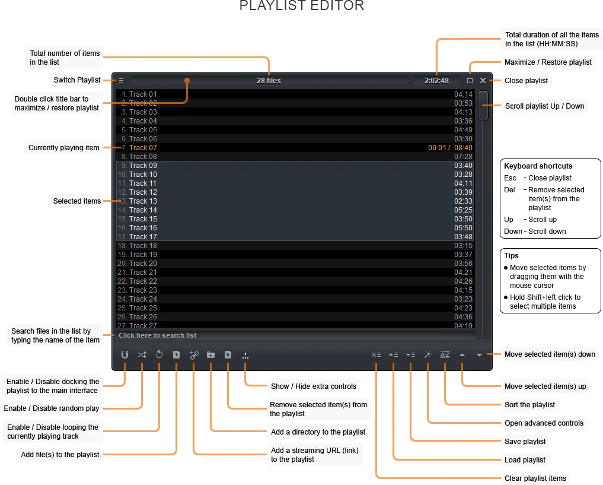Click the search list input field
Image resolution: width=603 pixels, height=485 pixels.
click(x=295, y=335)
